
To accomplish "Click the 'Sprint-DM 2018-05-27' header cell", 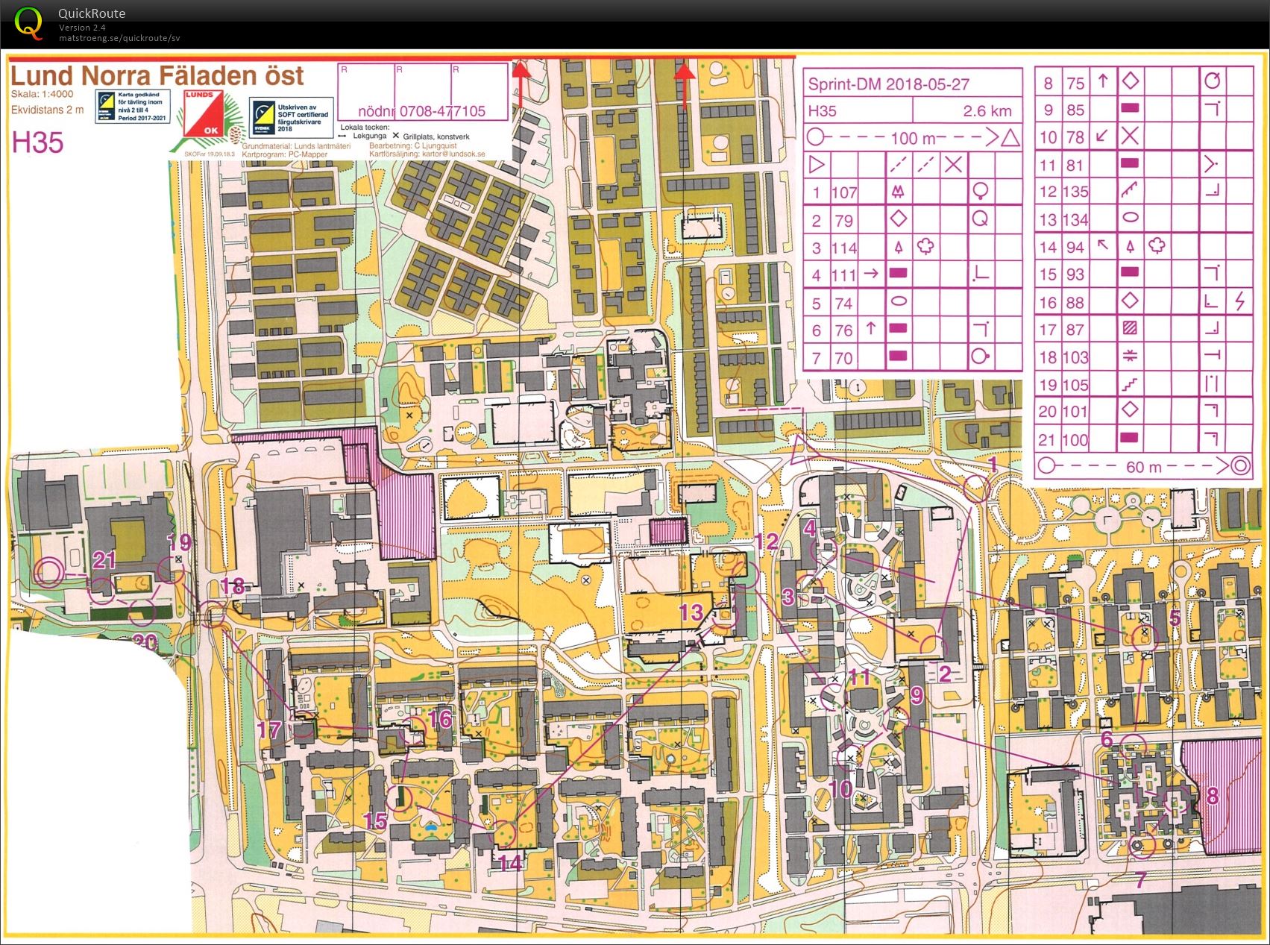I will coord(888,84).
